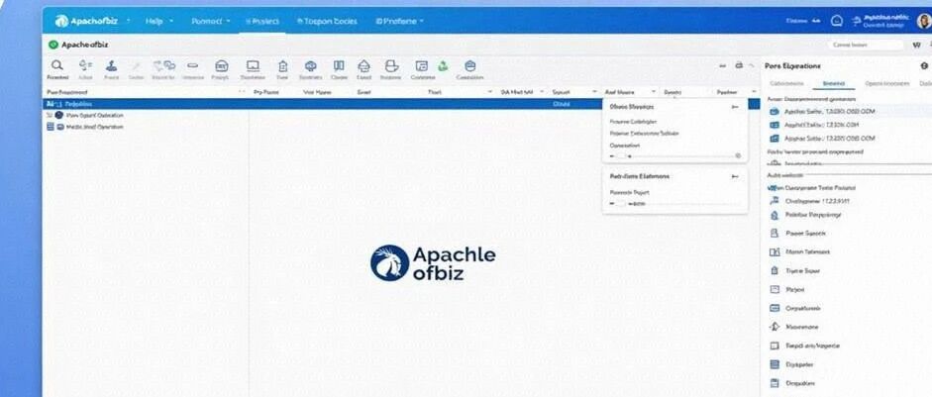The height and width of the screenshot is (397, 932).
Task: Click the building icon with document toolbar icon
Action: (283, 66)
